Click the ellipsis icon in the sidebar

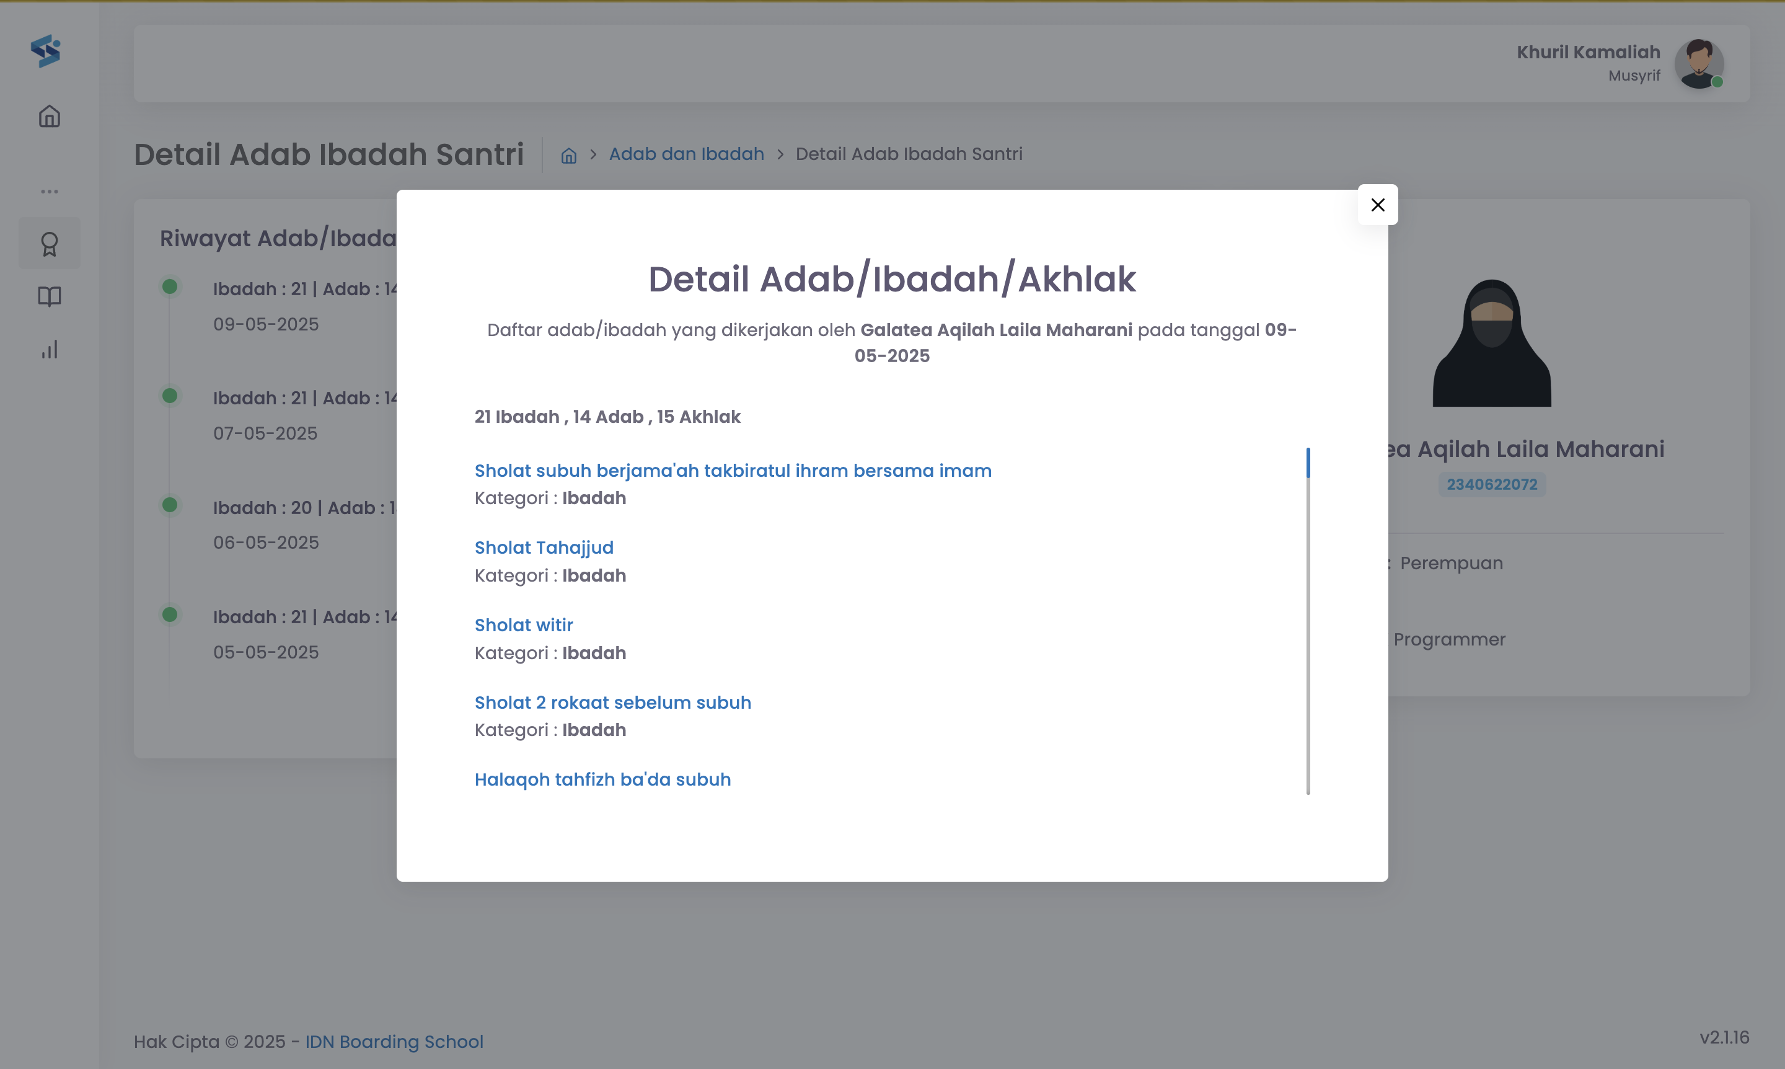click(49, 190)
